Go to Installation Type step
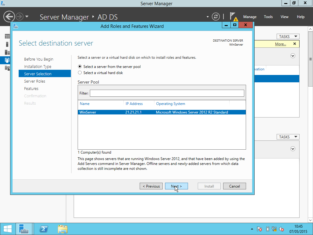Viewport: 313px width, 235px height. pos(38,66)
